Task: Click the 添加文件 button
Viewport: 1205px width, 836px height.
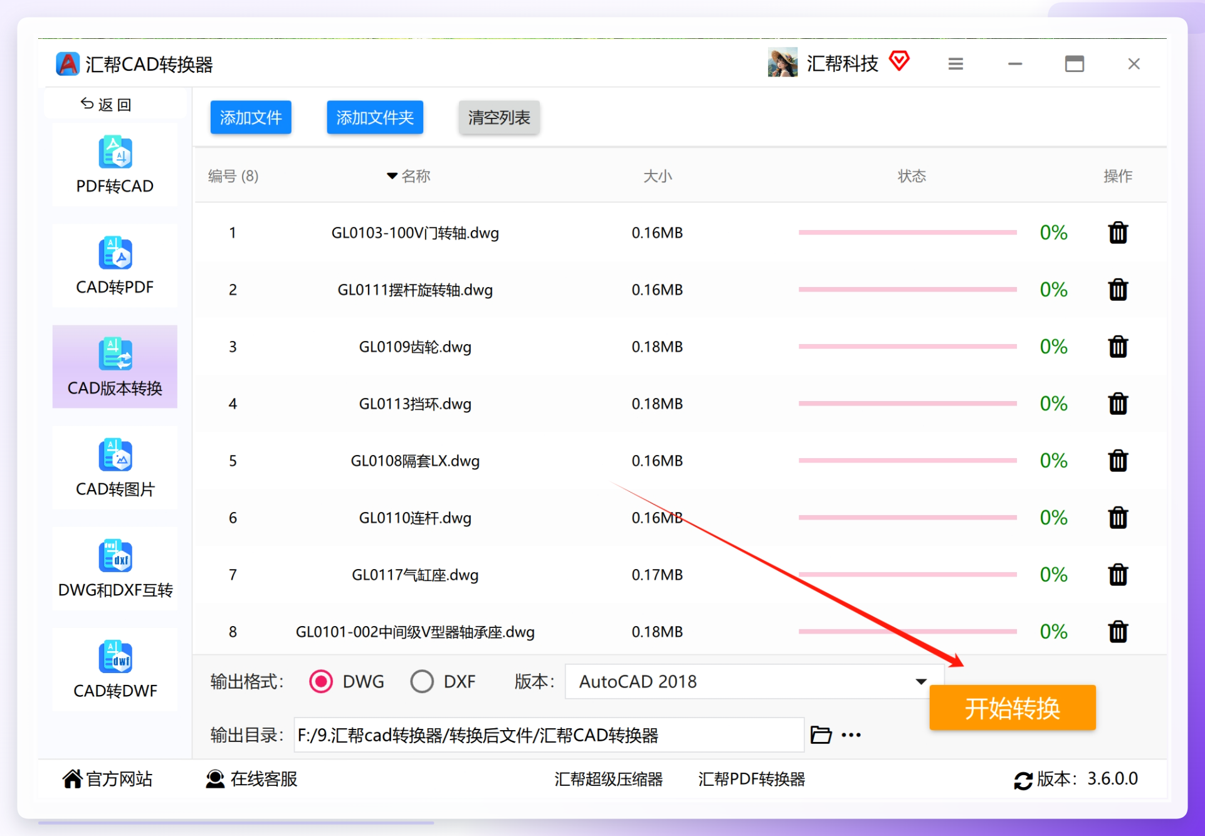Action: 251,117
